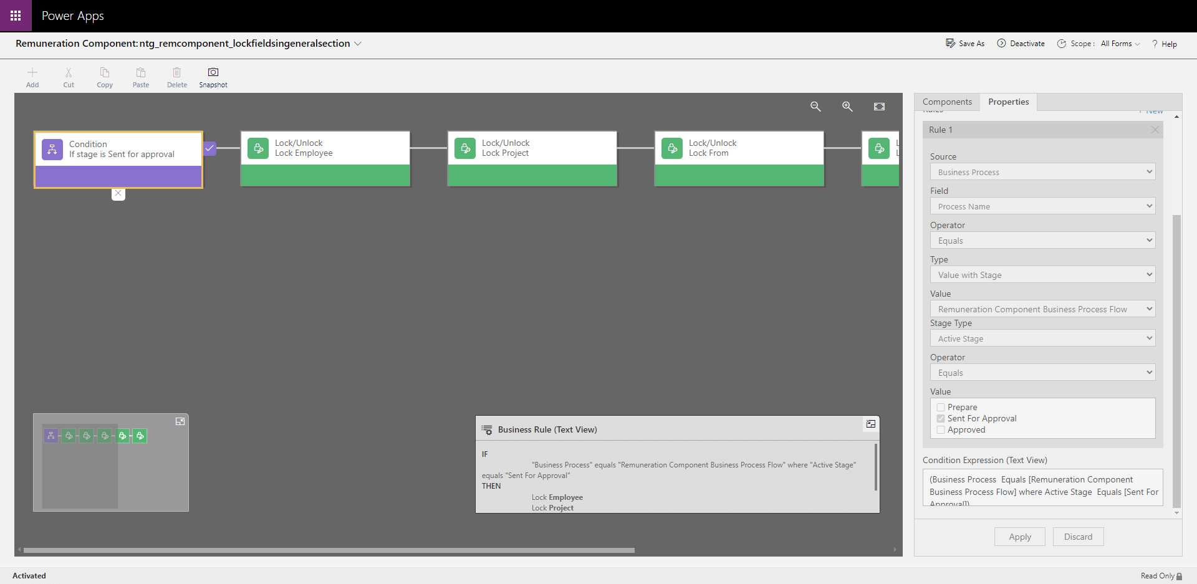Switch to the Properties tab
Image resolution: width=1197 pixels, height=584 pixels.
pos(1008,102)
